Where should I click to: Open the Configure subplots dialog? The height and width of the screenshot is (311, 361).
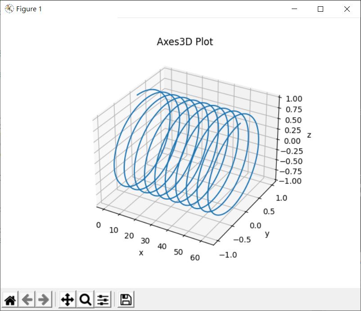coord(103,300)
